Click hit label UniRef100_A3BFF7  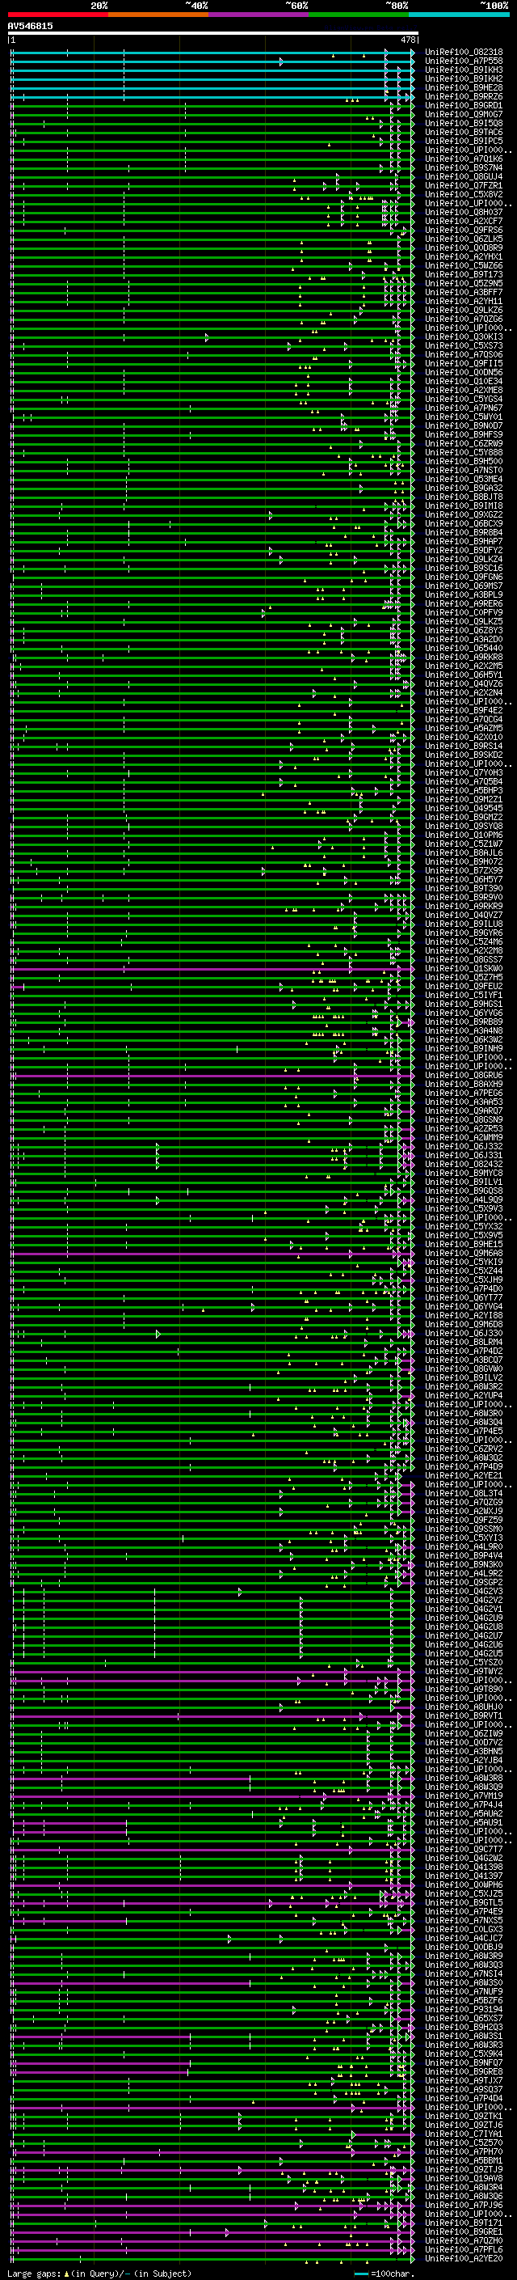[x=464, y=292]
